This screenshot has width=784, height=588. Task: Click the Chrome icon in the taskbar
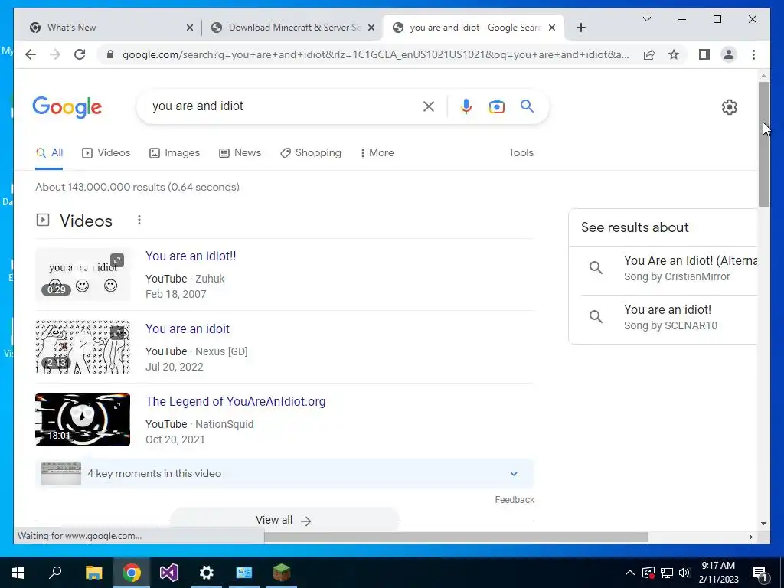click(x=132, y=573)
